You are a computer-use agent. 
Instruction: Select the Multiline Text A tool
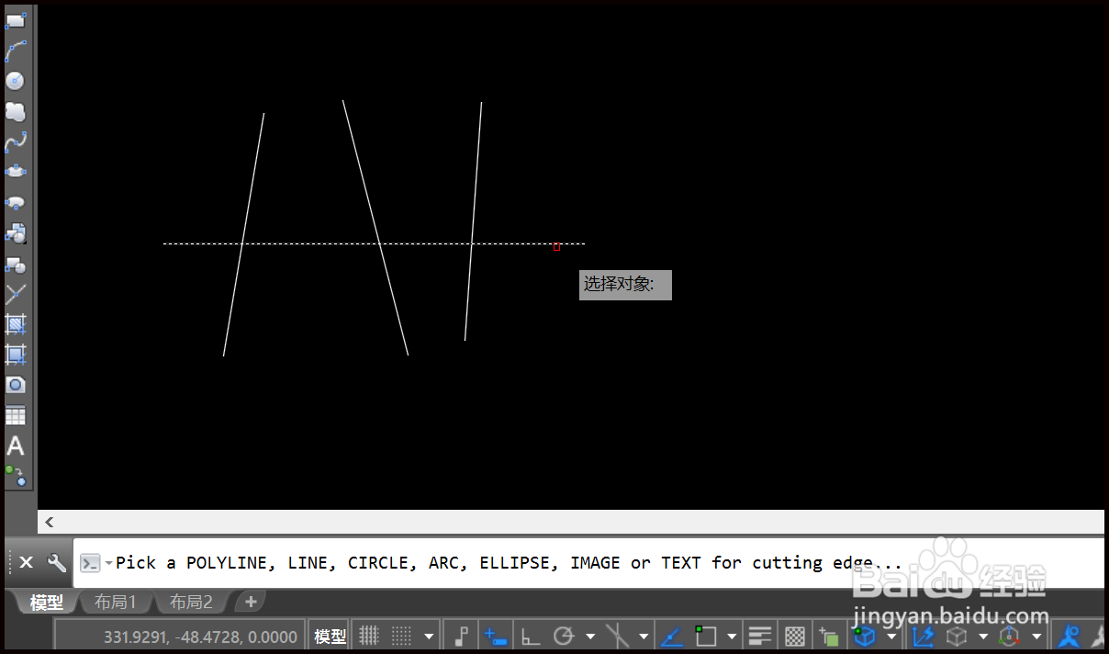16,445
